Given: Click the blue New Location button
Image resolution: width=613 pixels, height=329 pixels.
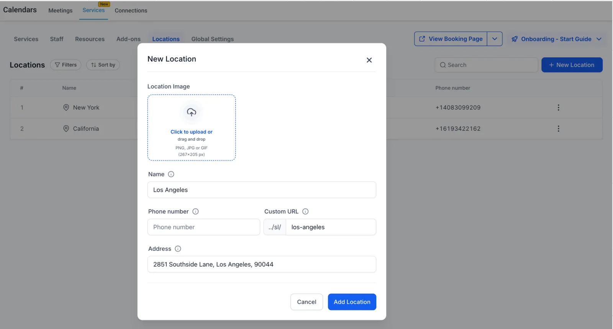Looking at the screenshot, I should point(572,65).
